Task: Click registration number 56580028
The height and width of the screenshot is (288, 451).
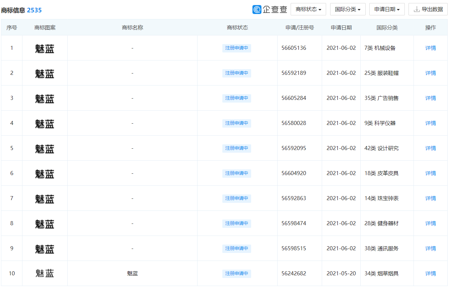Action: pos(294,123)
